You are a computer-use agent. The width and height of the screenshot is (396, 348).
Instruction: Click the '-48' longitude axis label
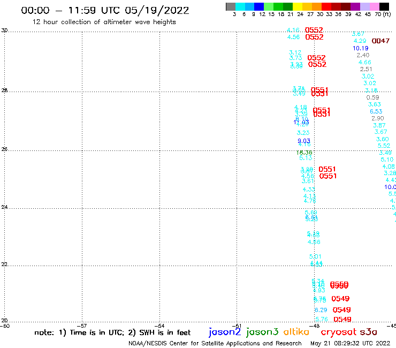coord(315,326)
